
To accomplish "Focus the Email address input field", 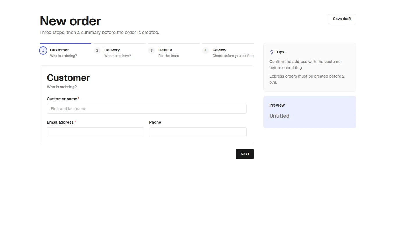I will point(96,132).
